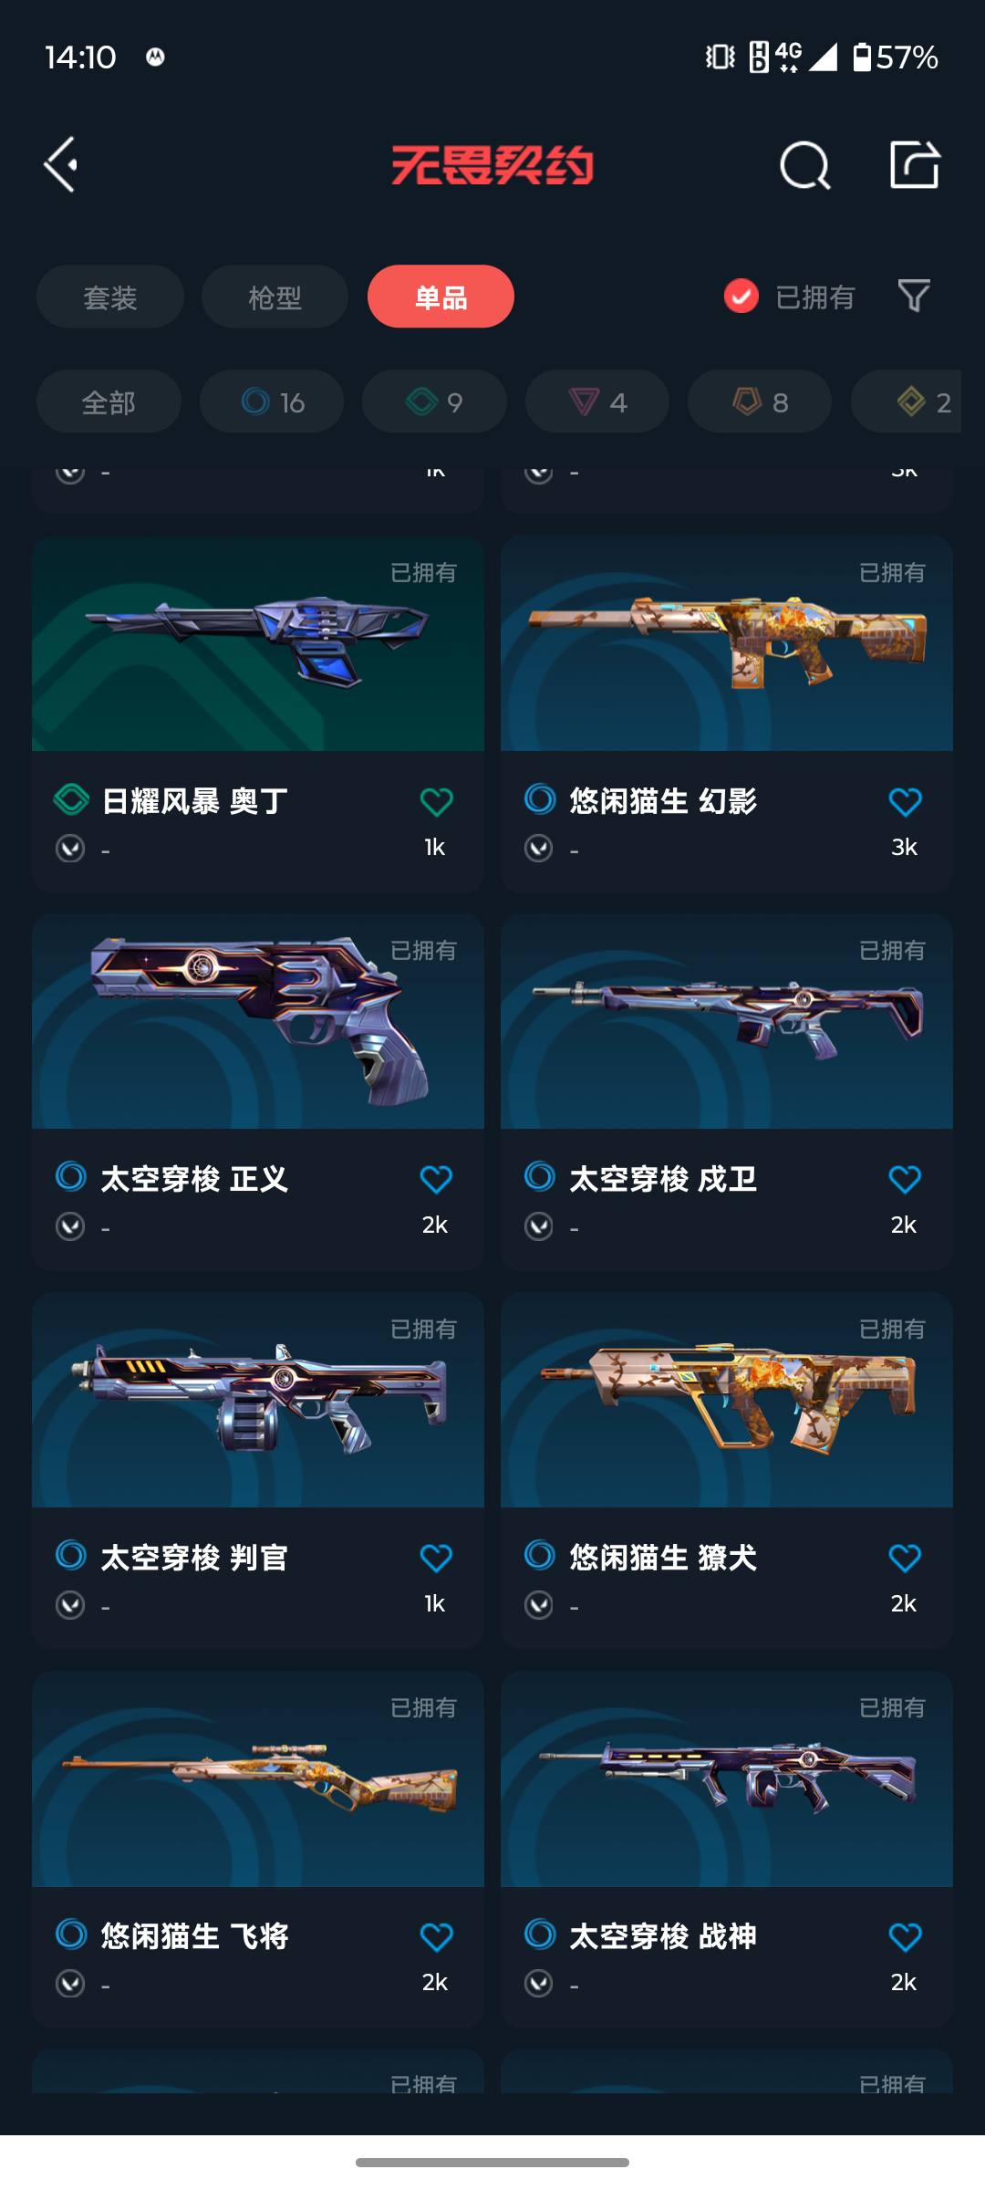Select the 全部 rarity filter chip
The width and height of the screenshot is (985, 2190).
point(109,401)
